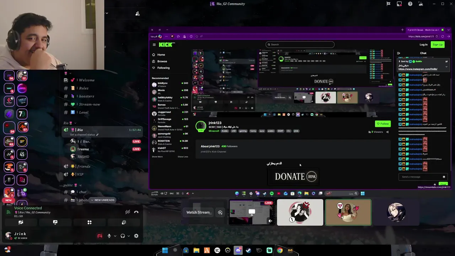The height and width of the screenshot is (256, 455).
Task: Open Steam on Windows taskbar
Action: [x=248, y=250]
